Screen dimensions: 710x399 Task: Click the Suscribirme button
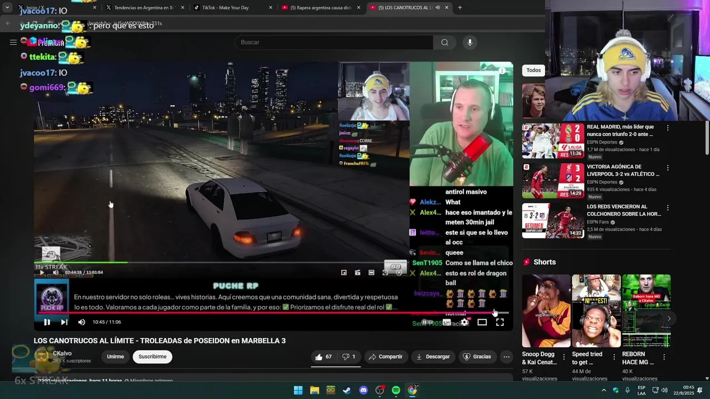(153, 357)
